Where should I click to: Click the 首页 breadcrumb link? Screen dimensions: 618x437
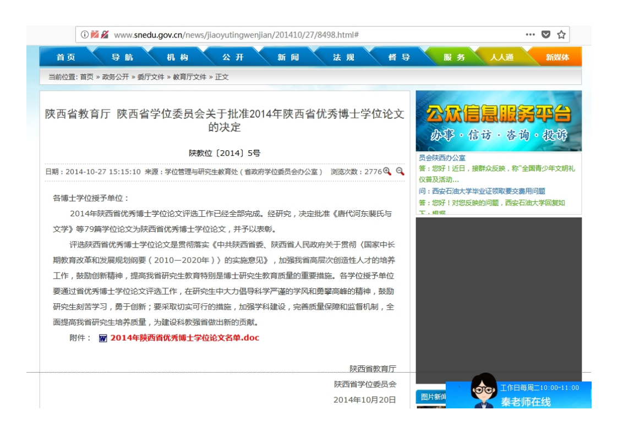(x=87, y=77)
